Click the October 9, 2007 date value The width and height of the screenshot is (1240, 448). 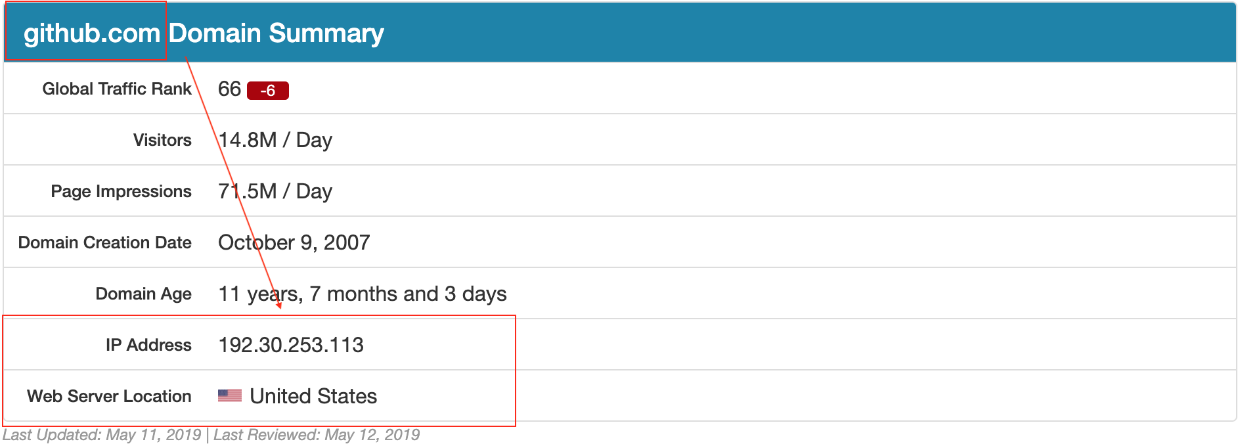point(294,242)
